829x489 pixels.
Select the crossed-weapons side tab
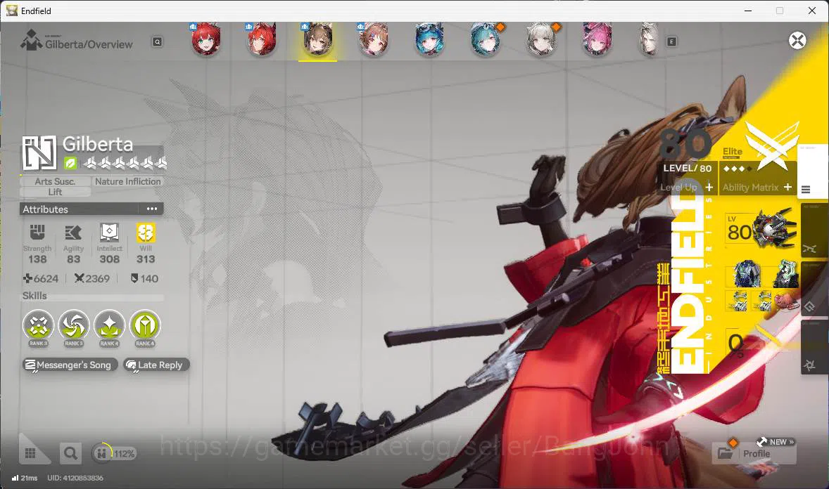pos(815,230)
